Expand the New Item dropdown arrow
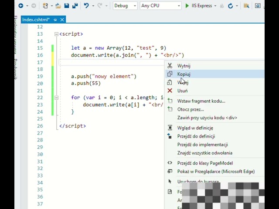The image size is (279, 209). point(52,6)
